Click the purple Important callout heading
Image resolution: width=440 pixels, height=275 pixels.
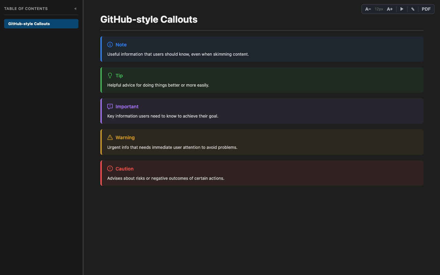coord(127,107)
